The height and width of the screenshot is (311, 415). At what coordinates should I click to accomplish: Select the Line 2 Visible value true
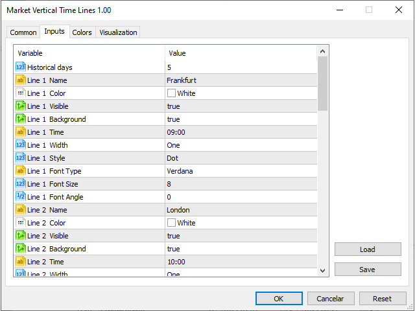[174, 236]
